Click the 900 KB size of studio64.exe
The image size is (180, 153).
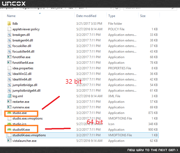153,129
